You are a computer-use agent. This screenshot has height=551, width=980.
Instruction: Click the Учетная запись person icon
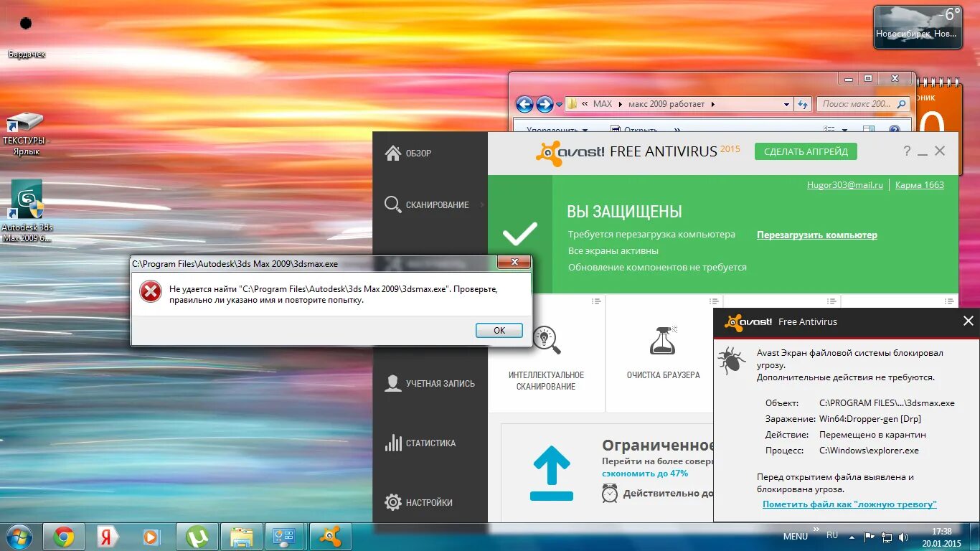click(393, 383)
